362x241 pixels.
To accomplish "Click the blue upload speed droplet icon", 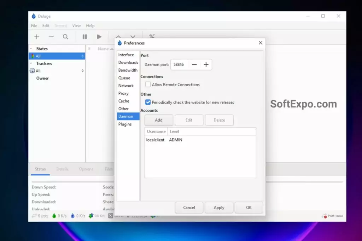I will pos(72,216).
